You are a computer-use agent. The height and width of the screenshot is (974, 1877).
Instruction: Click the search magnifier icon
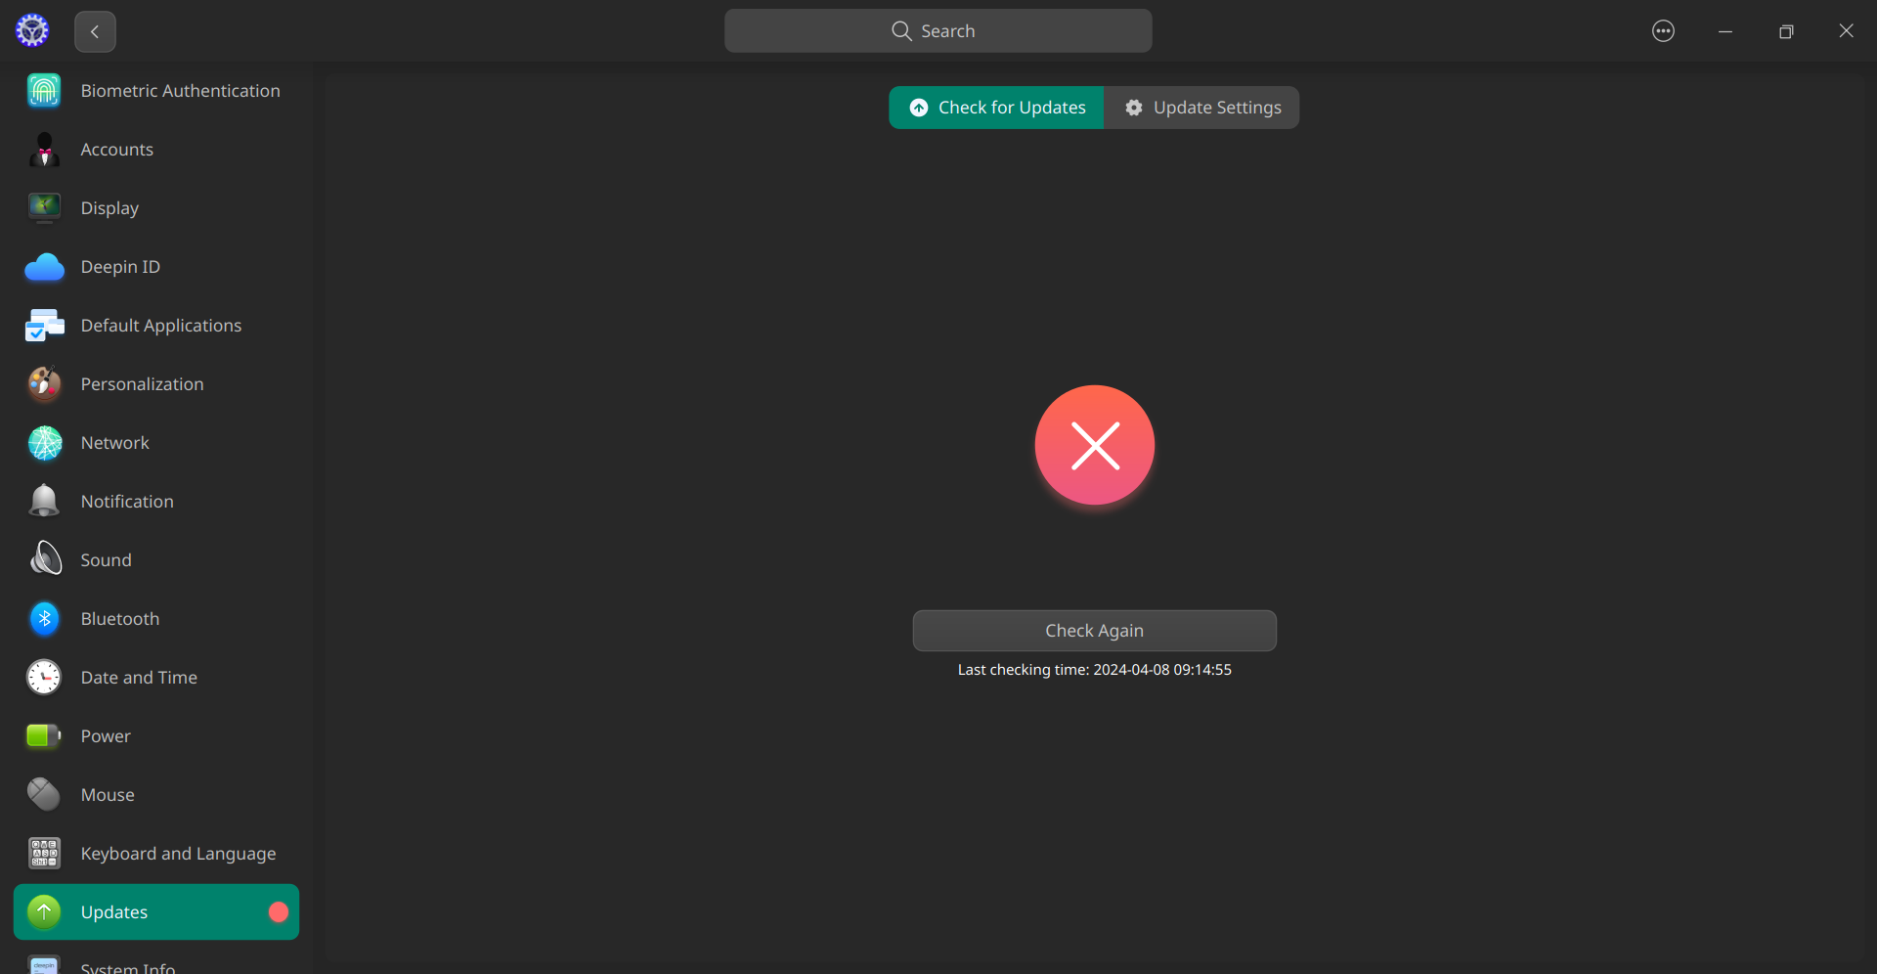(x=901, y=31)
